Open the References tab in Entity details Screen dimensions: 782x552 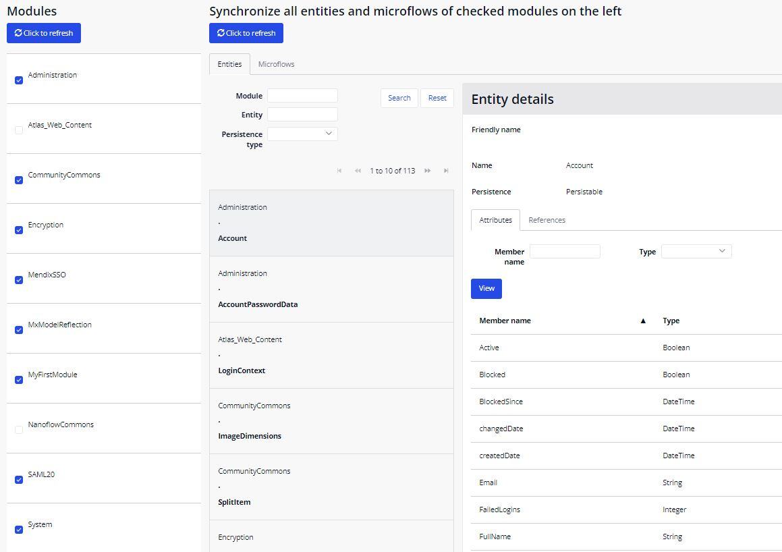(x=547, y=220)
